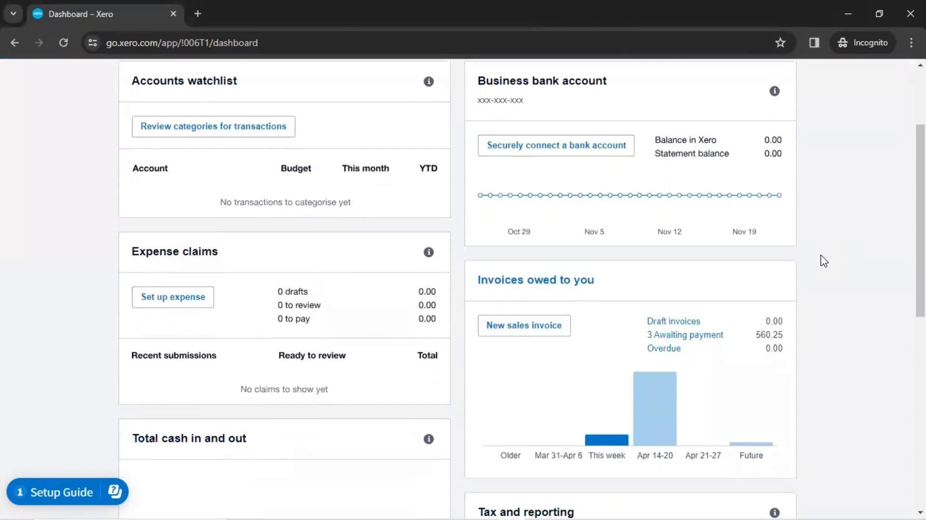The image size is (926, 520).
Task: Reload the page
Action: click(x=63, y=43)
